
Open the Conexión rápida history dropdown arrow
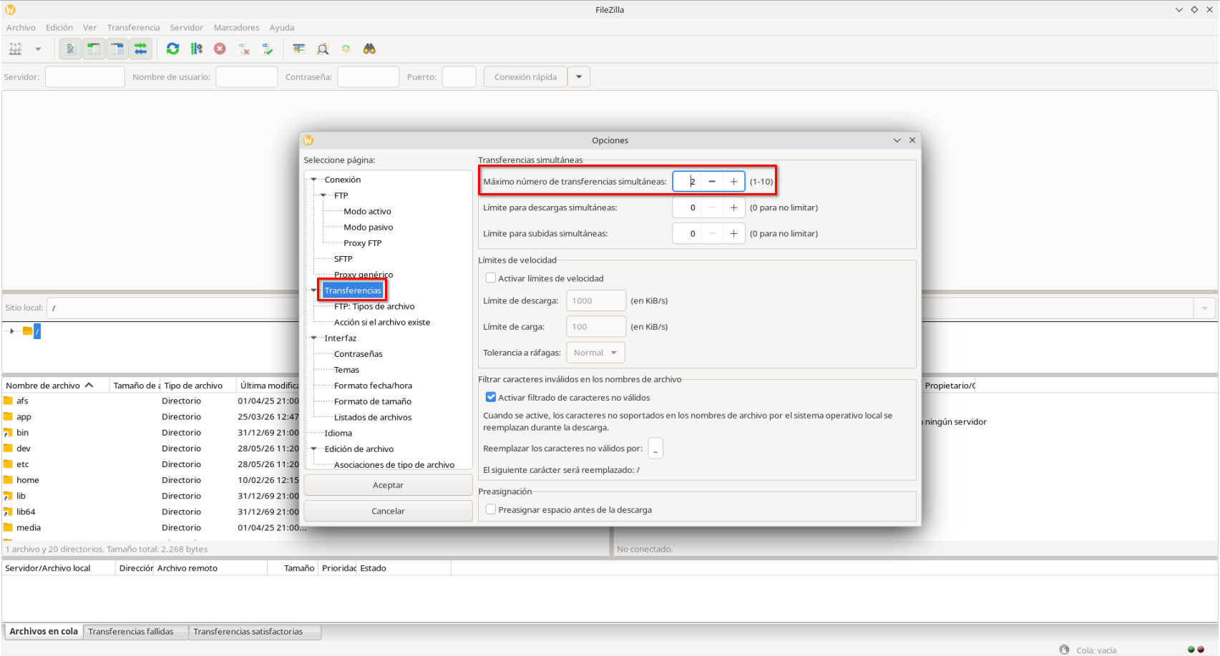[x=579, y=77]
